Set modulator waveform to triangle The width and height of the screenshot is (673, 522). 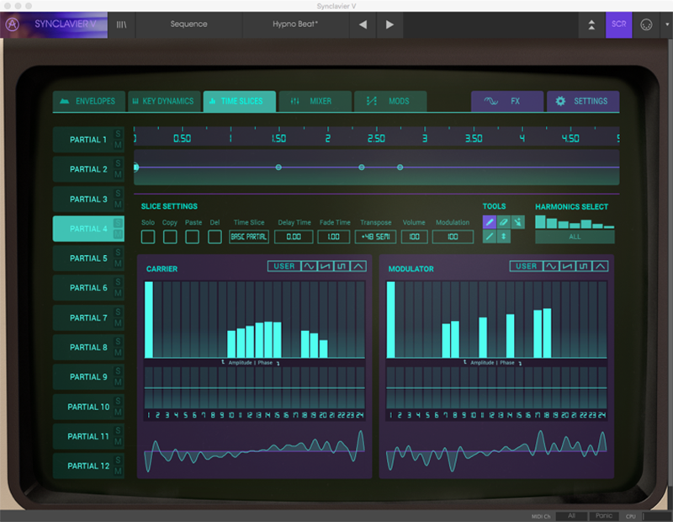[x=600, y=266]
